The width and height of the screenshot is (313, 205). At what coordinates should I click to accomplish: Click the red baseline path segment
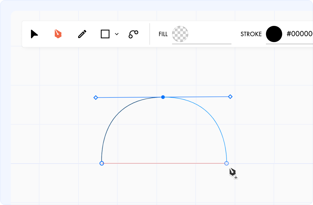pyautogui.click(x=164, y=163)
